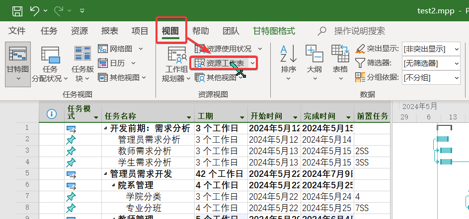Open the 任务模式 column filter arrow

96,117
